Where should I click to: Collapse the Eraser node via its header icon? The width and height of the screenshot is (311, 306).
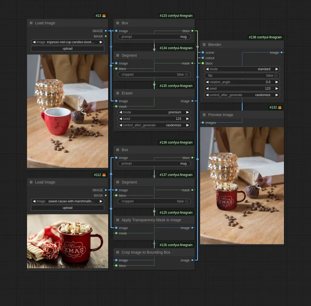click(117, 93)
